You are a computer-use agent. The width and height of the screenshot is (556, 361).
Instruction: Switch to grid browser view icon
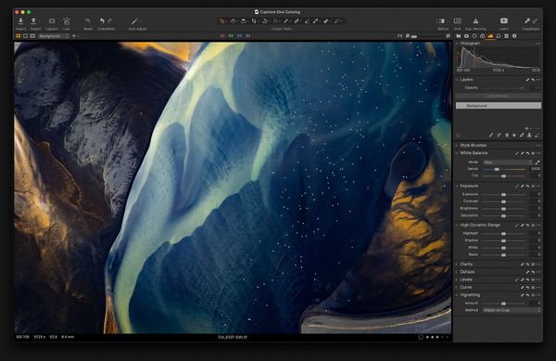tap(19, 36)
